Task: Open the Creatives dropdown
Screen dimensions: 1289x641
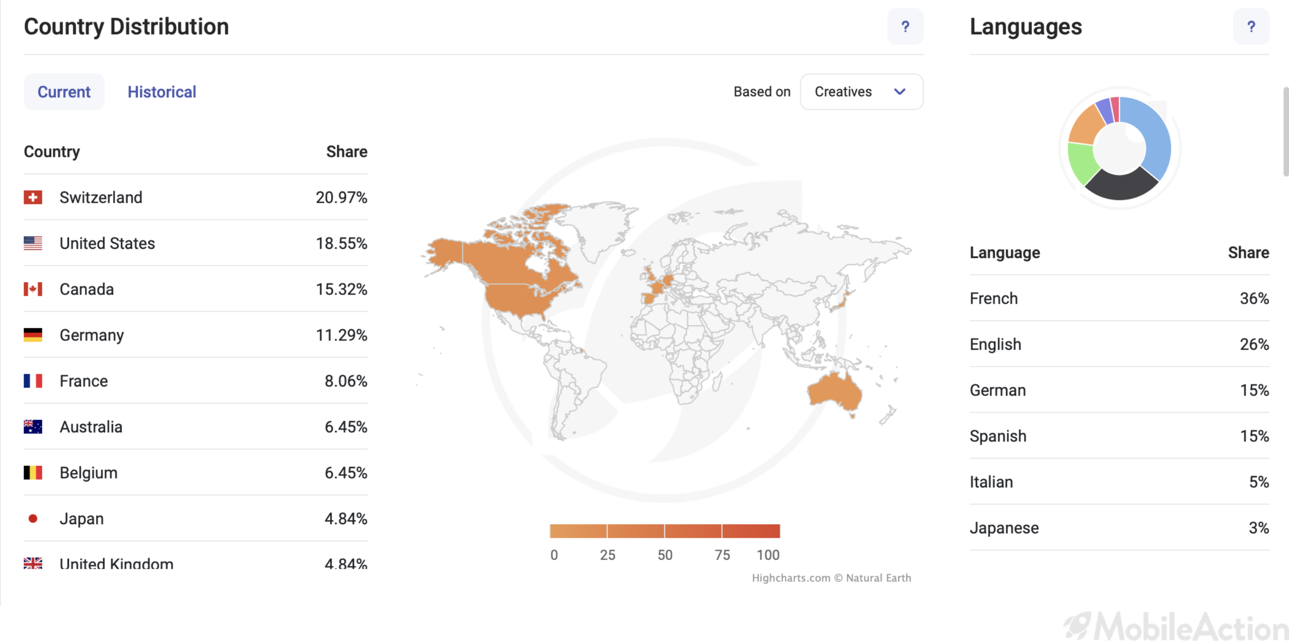Action: [x=862, y=92]
